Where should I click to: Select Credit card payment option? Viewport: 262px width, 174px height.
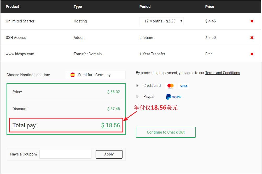(137, 86)
